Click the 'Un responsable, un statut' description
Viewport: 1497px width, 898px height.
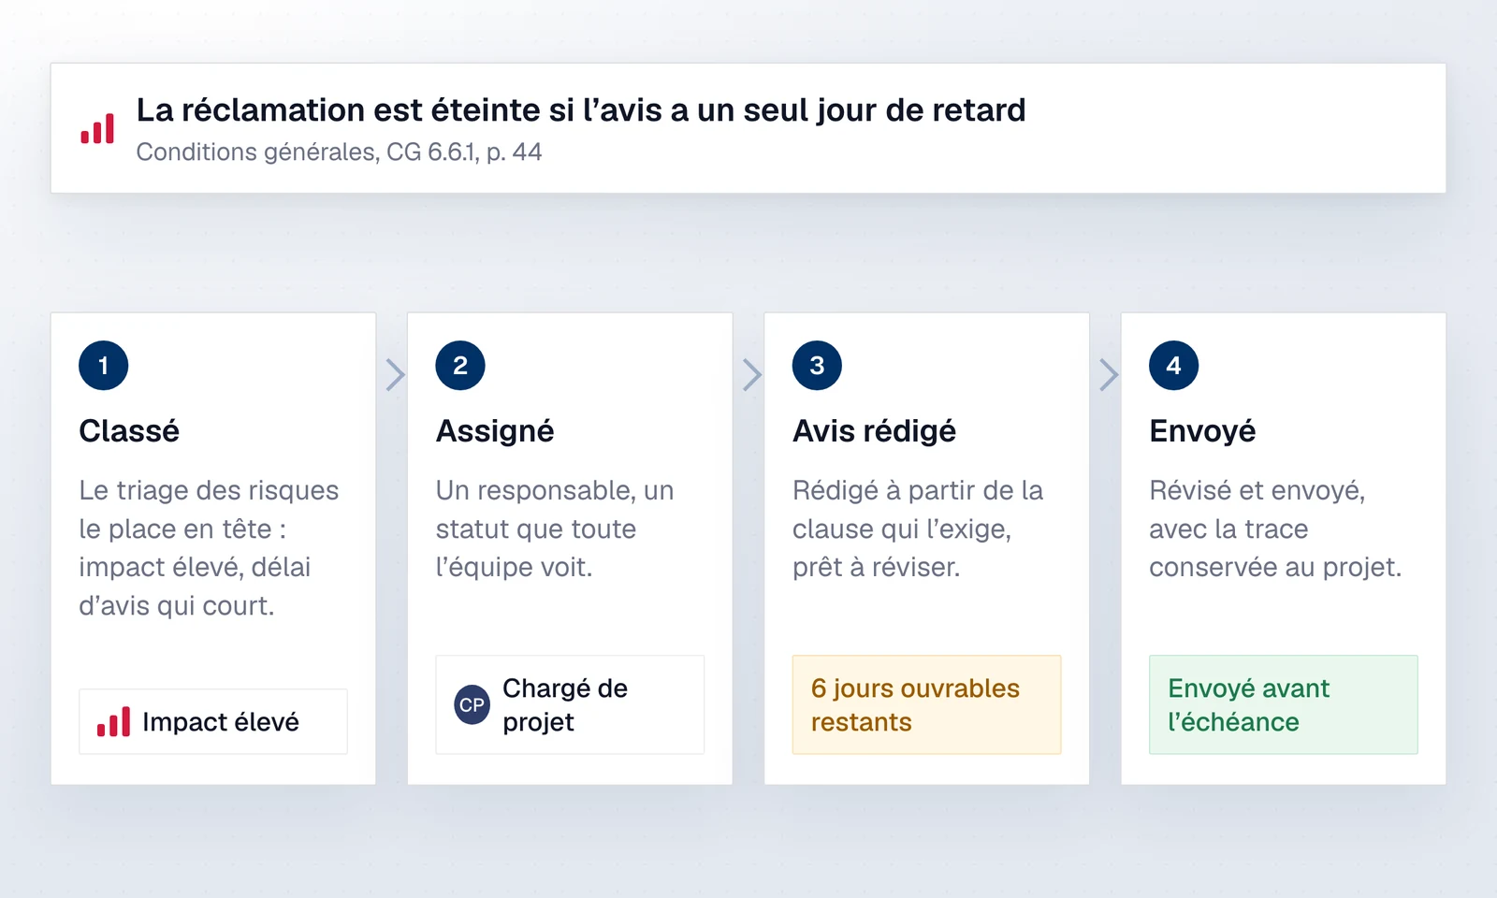(x=555, y=529)
